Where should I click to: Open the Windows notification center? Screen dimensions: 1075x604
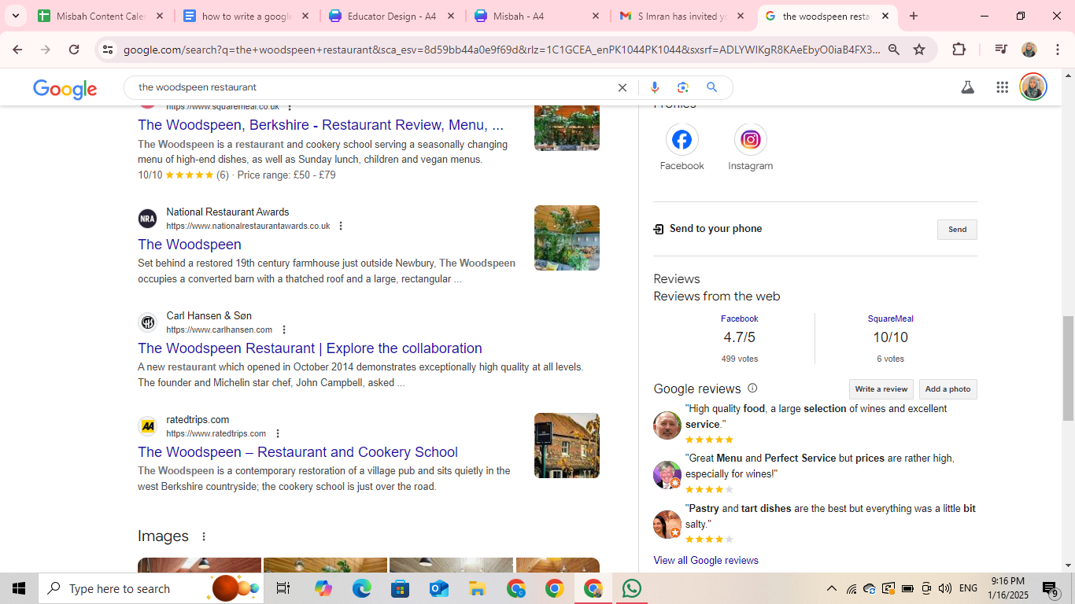tap(1051, 588)
